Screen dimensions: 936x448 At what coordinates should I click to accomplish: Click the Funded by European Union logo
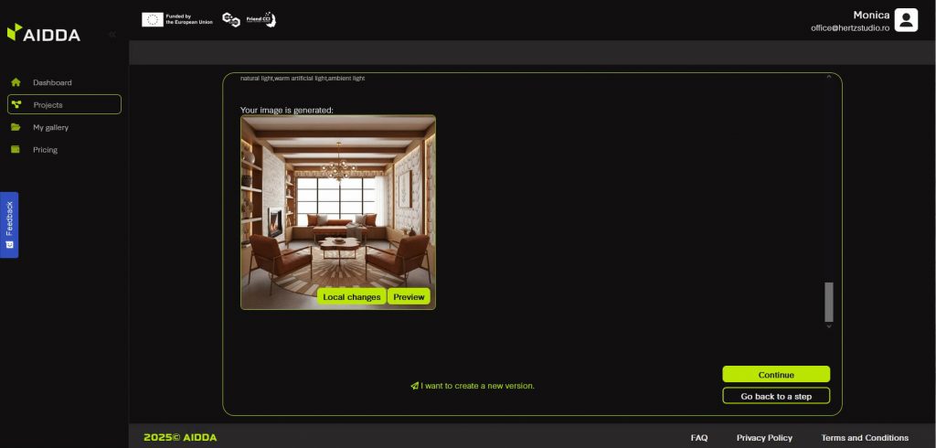177,19
